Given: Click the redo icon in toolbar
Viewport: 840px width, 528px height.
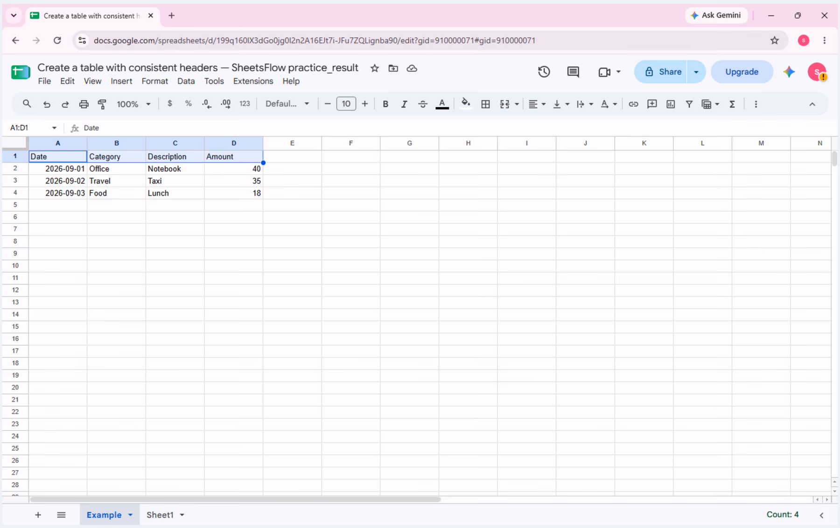Looking at the screenshot, I should [65, 104].
